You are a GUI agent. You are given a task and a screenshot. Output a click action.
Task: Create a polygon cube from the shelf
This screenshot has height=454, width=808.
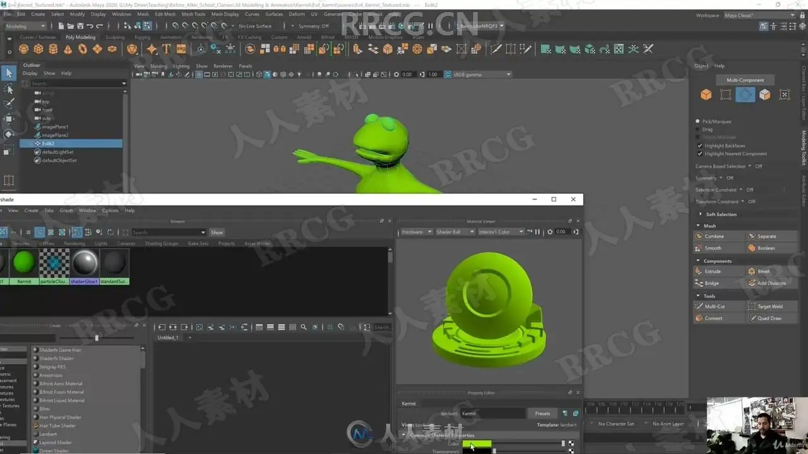coord(38,49)
